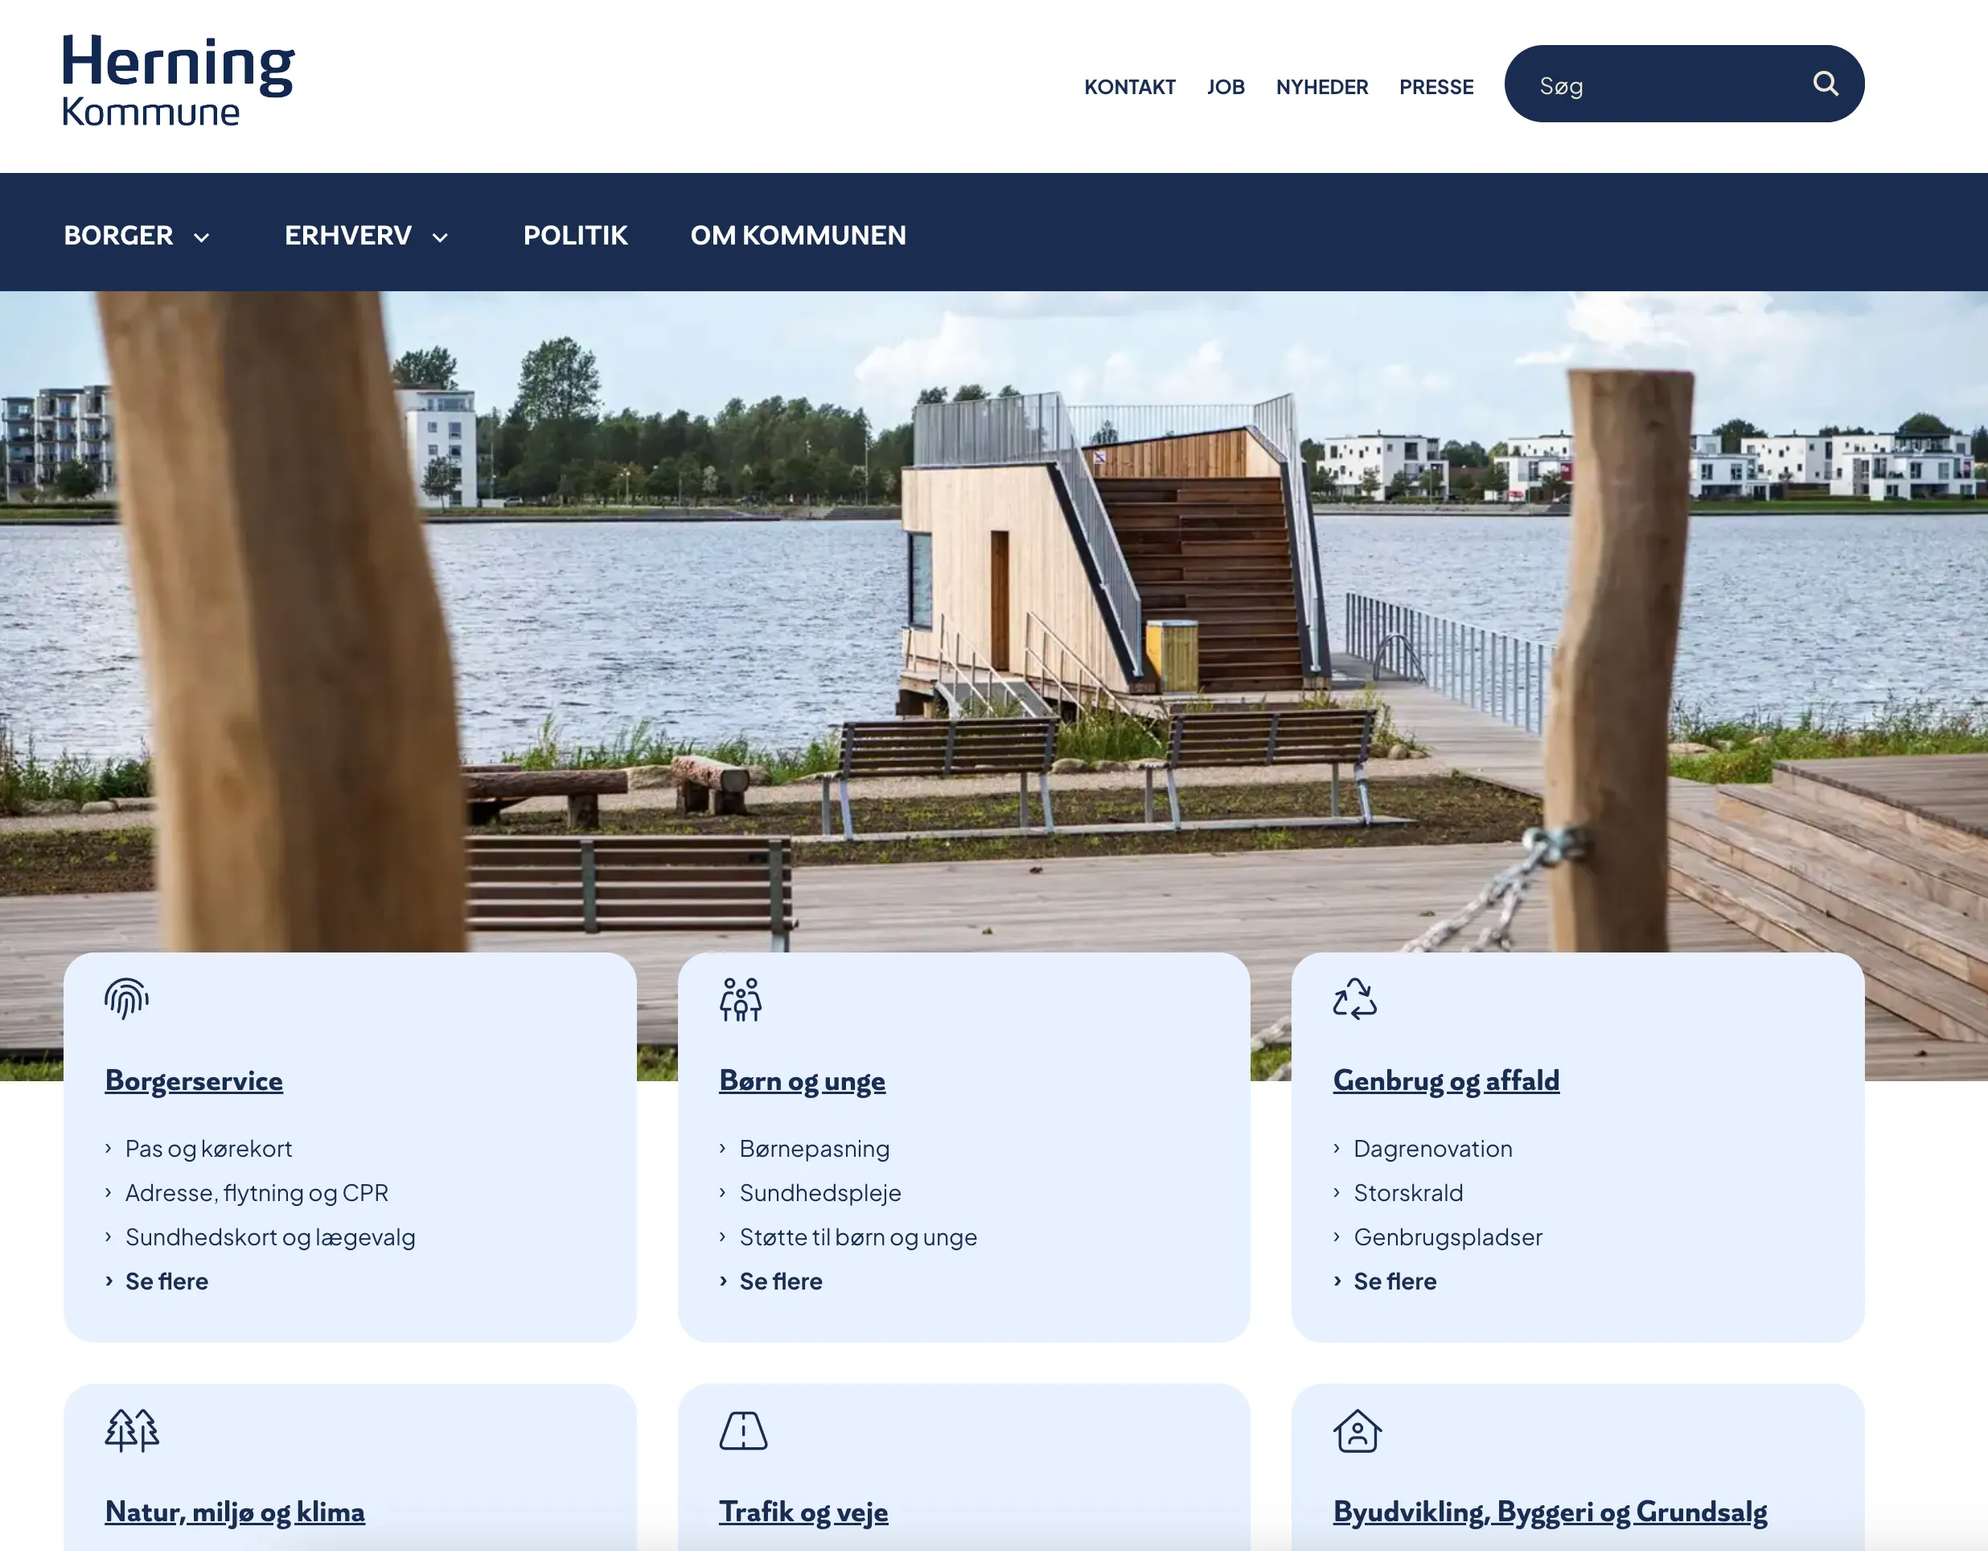Open Støtte til børn og unge link
Screen dimensions: 1988x1551
858,1236
